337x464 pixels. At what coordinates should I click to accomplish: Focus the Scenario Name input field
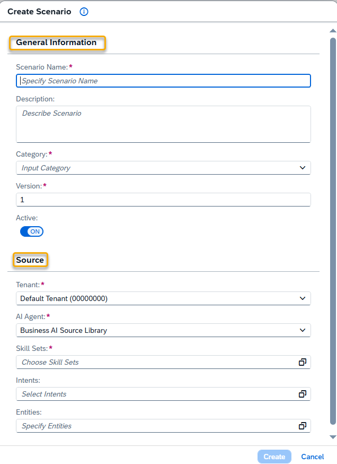[163, 81]
